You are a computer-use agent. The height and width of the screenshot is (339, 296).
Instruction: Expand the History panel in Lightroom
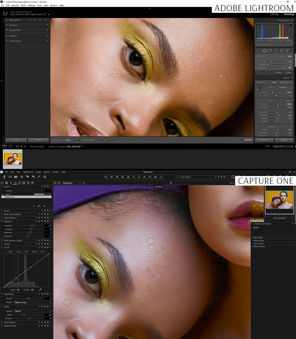(x=7, y=36)
